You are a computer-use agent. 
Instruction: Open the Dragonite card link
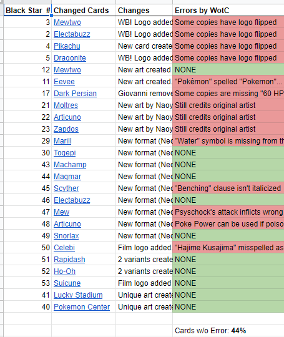pos(70,58)
